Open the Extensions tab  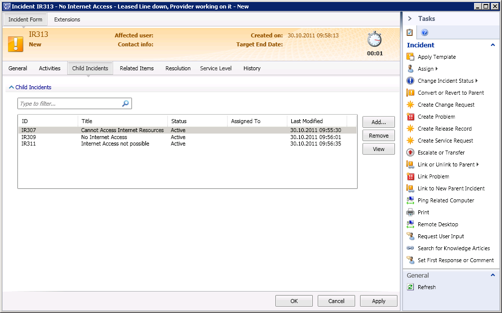click(x=67, y=19)
